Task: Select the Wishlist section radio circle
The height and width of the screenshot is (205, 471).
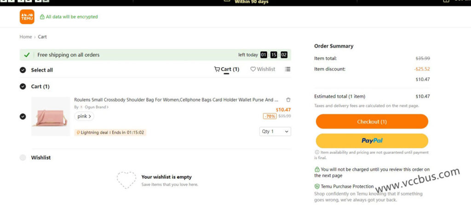Action: [x=23, y=158]
